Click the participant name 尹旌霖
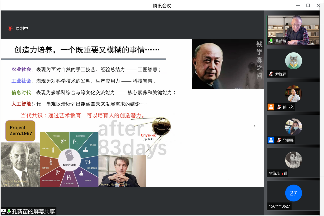324x216 pixels. pos(281,74)
